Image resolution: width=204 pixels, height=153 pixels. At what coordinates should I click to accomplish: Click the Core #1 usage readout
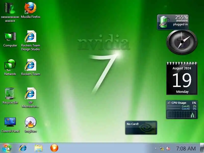pos(189,106)
